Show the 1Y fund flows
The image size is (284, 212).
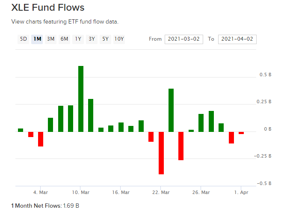coord(78,39)
